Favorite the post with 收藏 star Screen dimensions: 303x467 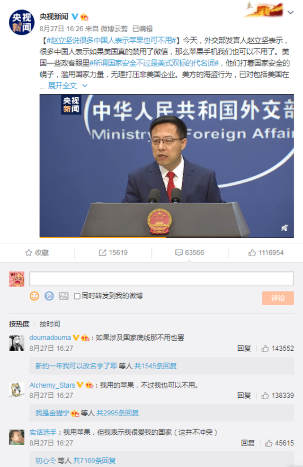[37, 252]
